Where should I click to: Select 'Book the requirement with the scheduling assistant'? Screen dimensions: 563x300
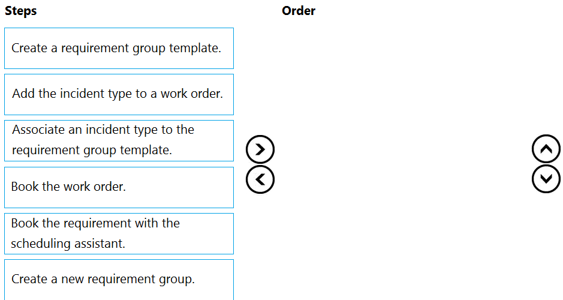tap(119, 233)
